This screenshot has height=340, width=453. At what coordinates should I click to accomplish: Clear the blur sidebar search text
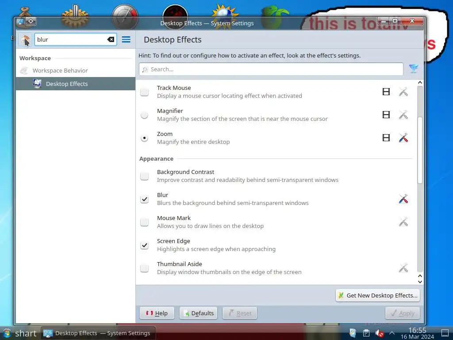[x=111, y=39]
